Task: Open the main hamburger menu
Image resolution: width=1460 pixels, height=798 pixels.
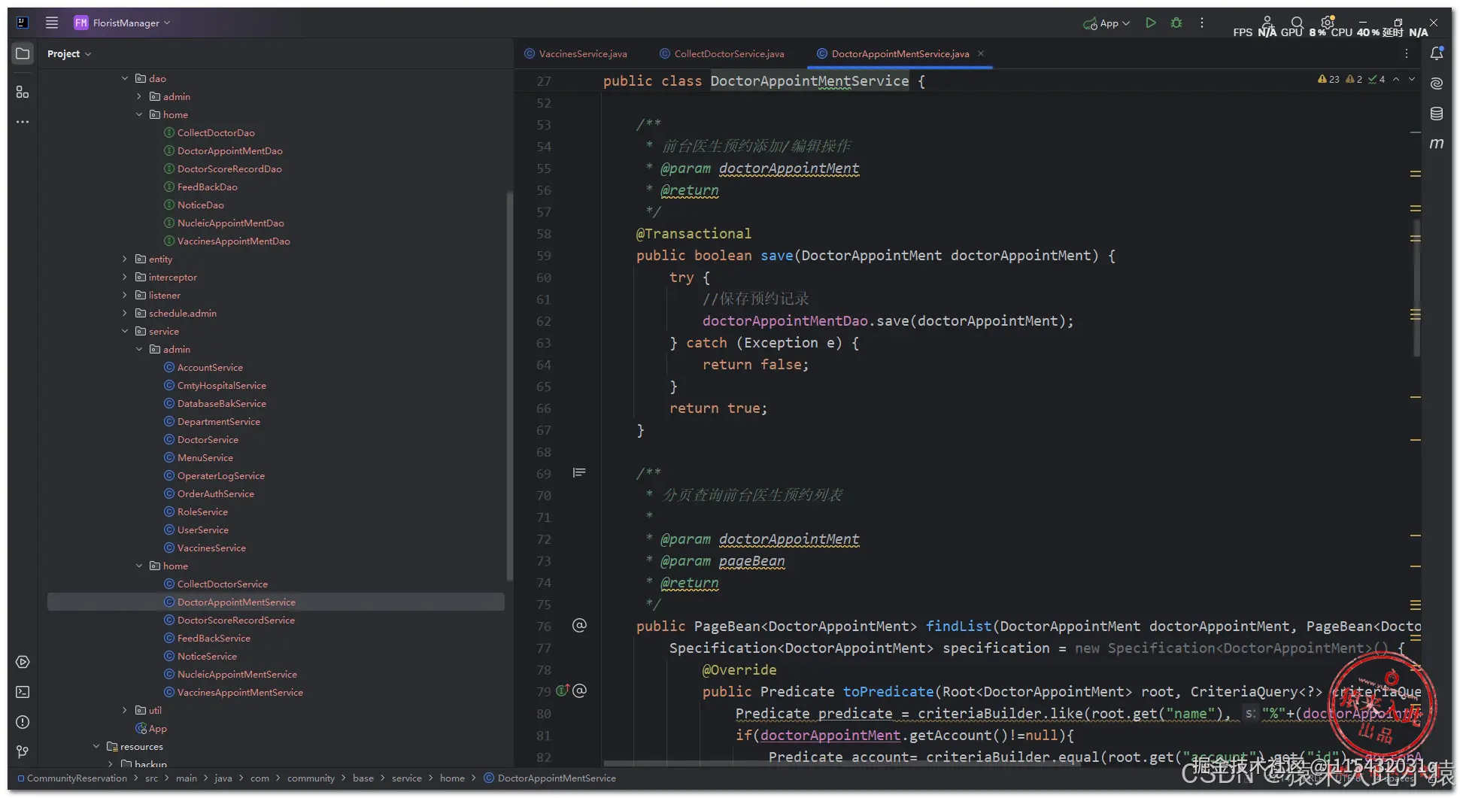Action: [51, 23]
